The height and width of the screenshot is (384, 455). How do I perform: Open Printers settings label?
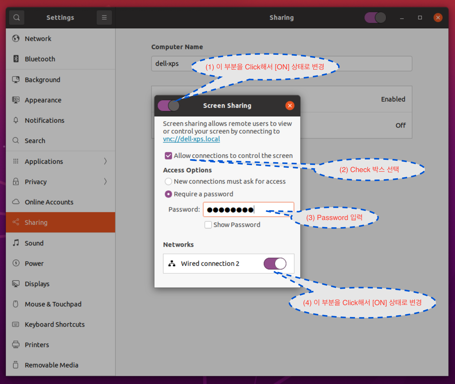pyautogui.click(x=37, y=345)
